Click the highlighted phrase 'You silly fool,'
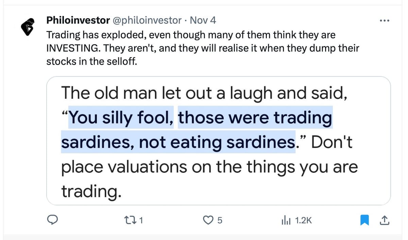Viewport: 408px width, 240px height. click(x=122, y=118)
